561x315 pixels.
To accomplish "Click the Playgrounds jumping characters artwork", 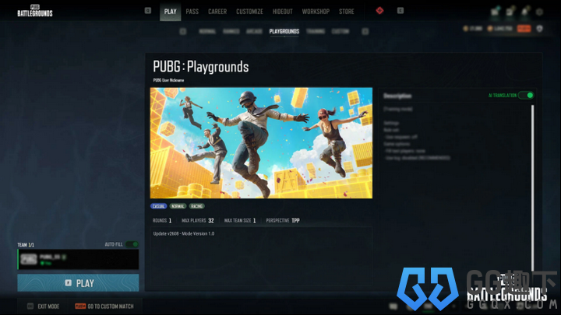I will (261, 143).
